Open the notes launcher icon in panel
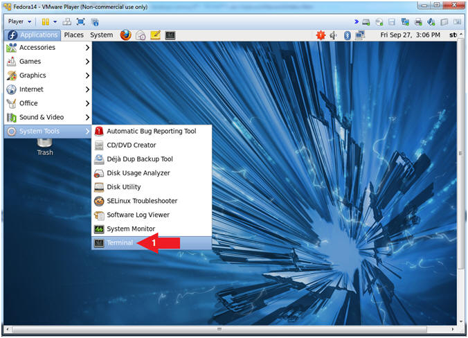The image size is (468, 338). coord(156,35)
